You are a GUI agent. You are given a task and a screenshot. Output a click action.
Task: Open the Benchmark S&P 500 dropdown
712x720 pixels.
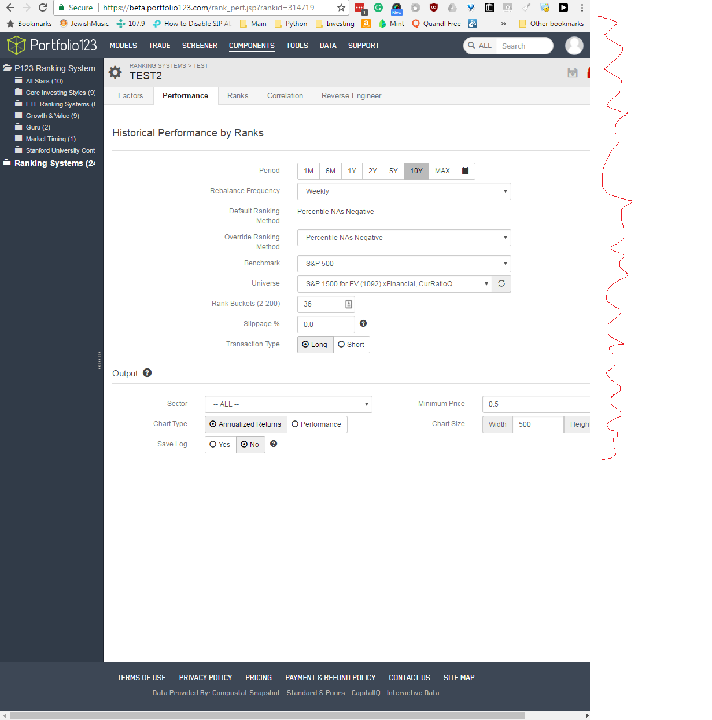tap(404, 264)
